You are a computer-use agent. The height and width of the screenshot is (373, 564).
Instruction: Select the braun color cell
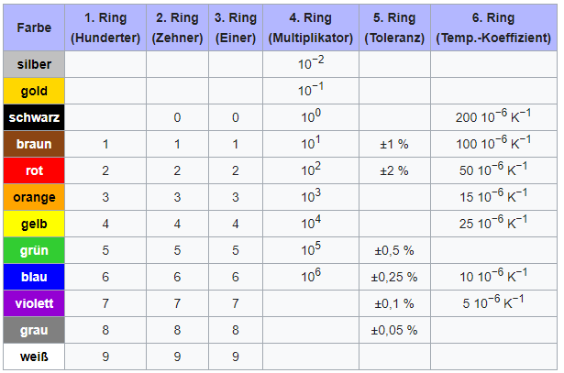[x=34, y=144]
